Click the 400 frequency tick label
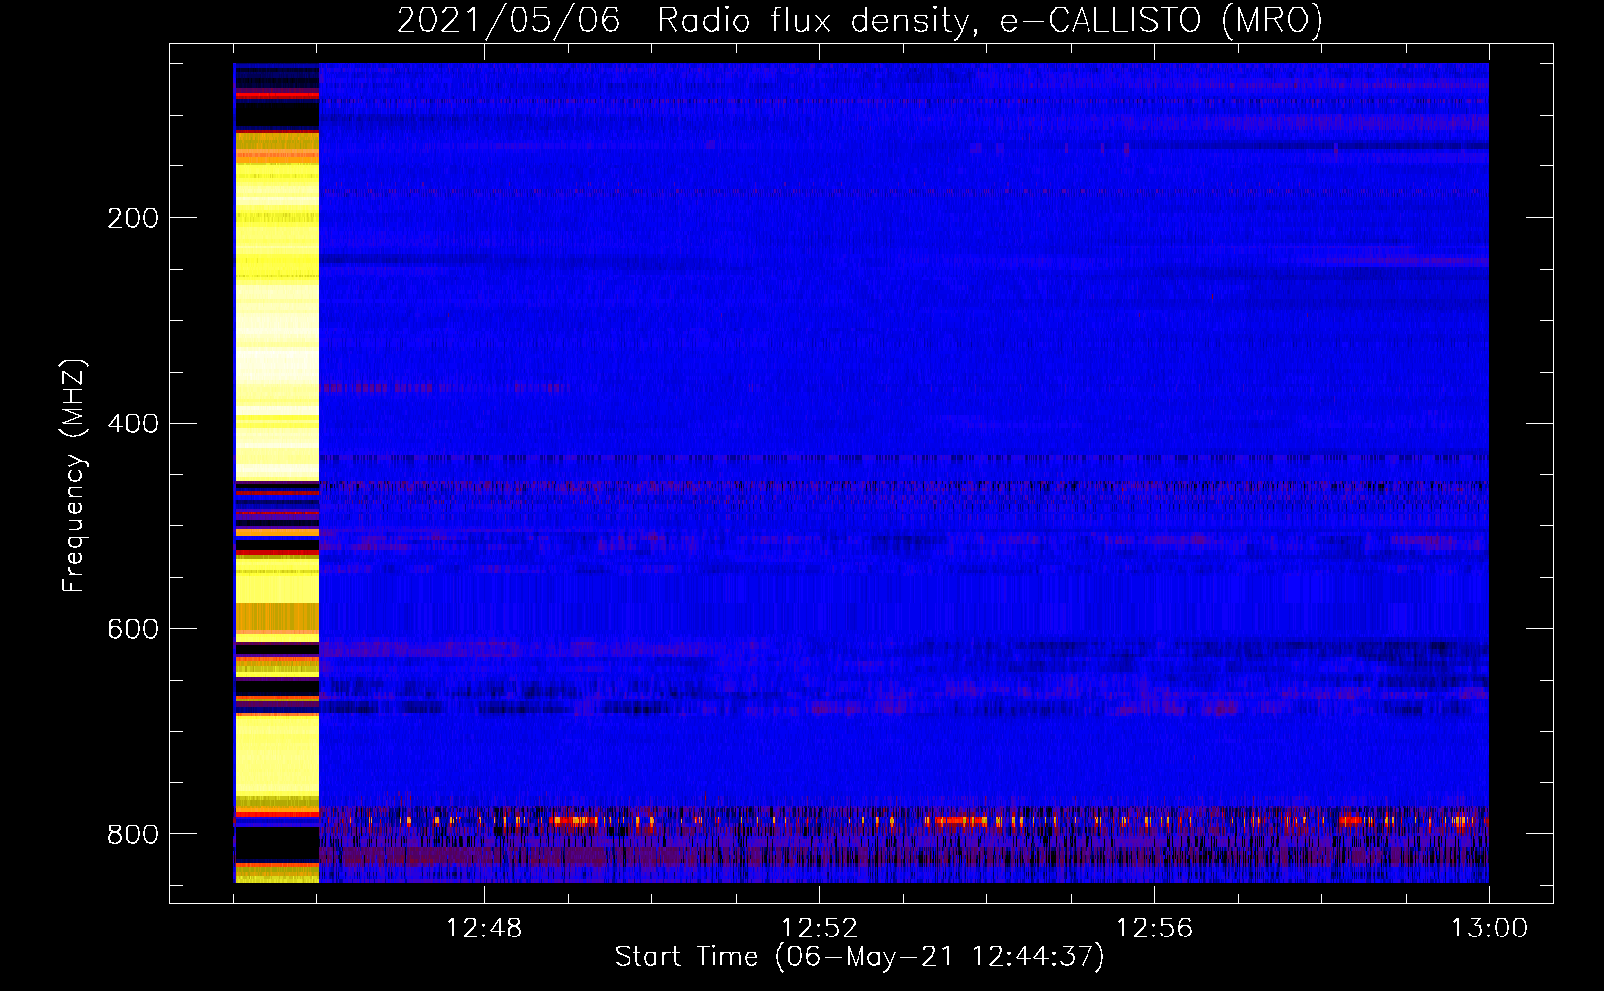The image size is (1604, 991). 133,424
